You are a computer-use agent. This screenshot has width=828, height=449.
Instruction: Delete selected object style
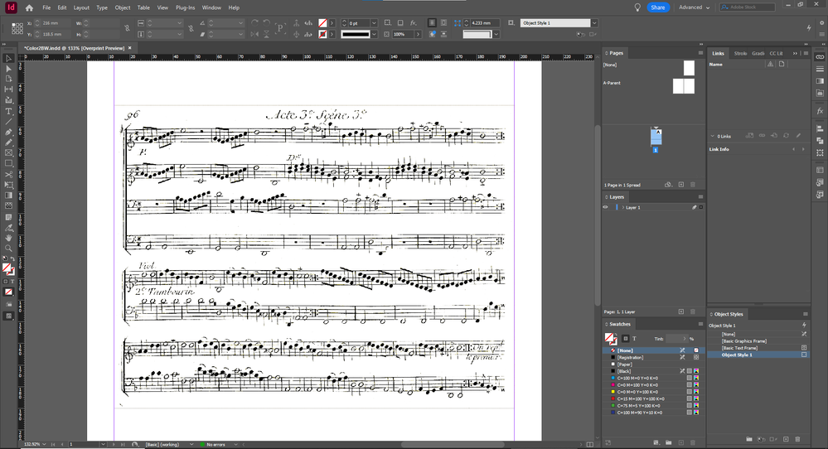coord(797,439)
